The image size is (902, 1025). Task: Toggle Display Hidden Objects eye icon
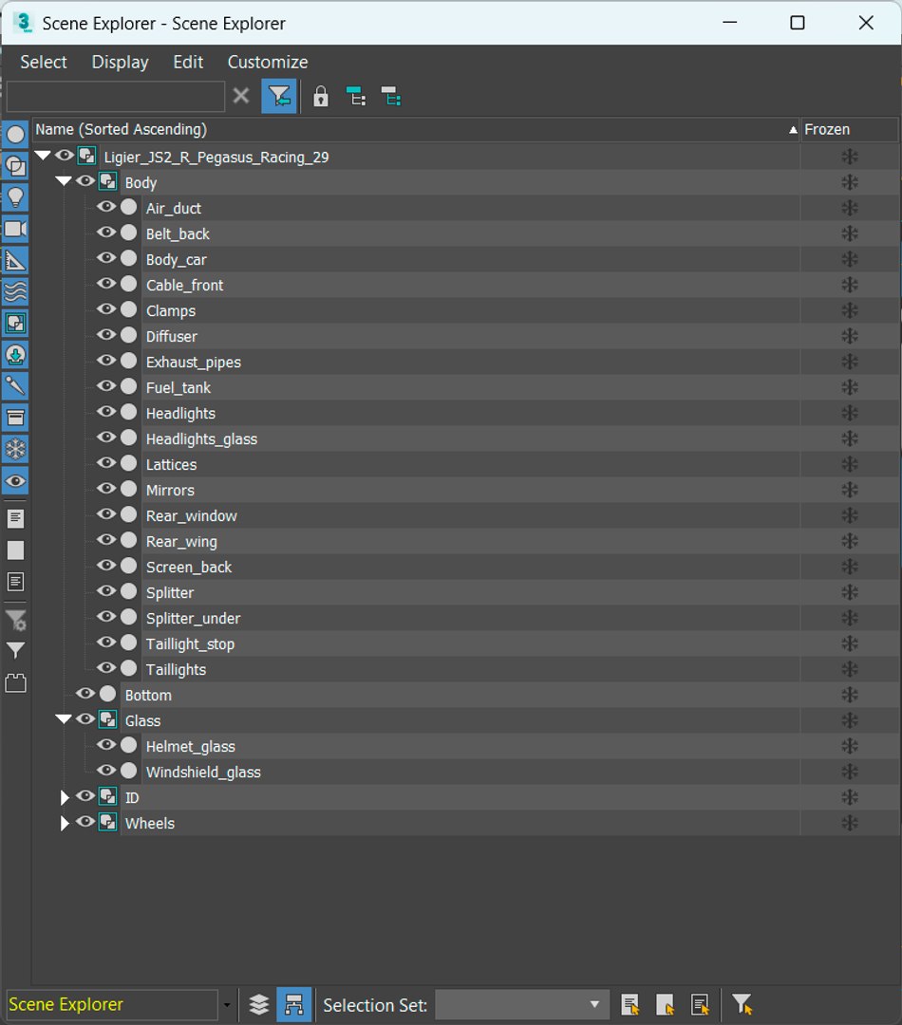(x=15, y=481)
